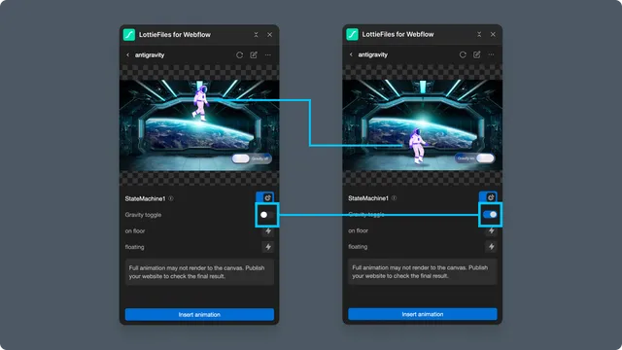The image size is (622, 350).
Task: Click StateMachine1 info icon in left panel
Action: (171, 198)
